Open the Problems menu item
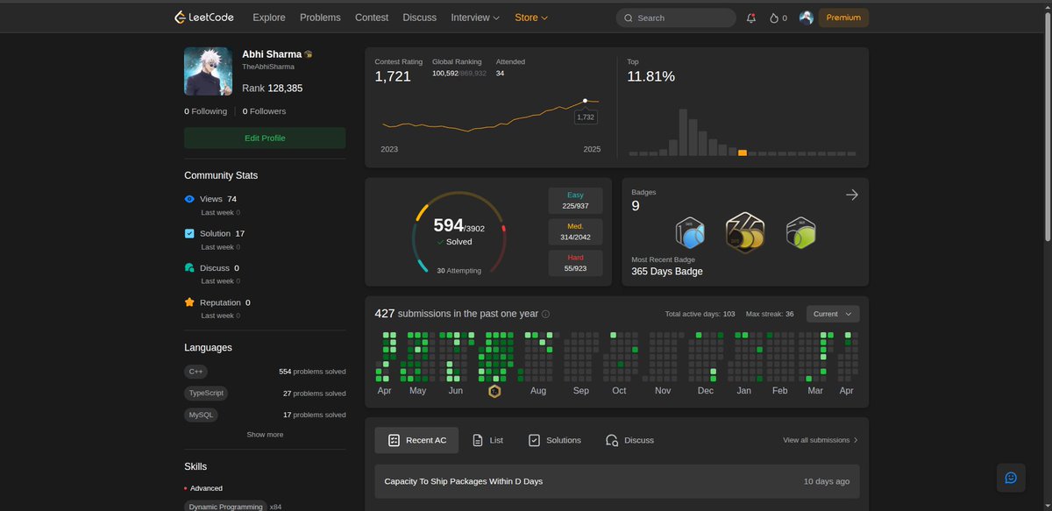 320,18
